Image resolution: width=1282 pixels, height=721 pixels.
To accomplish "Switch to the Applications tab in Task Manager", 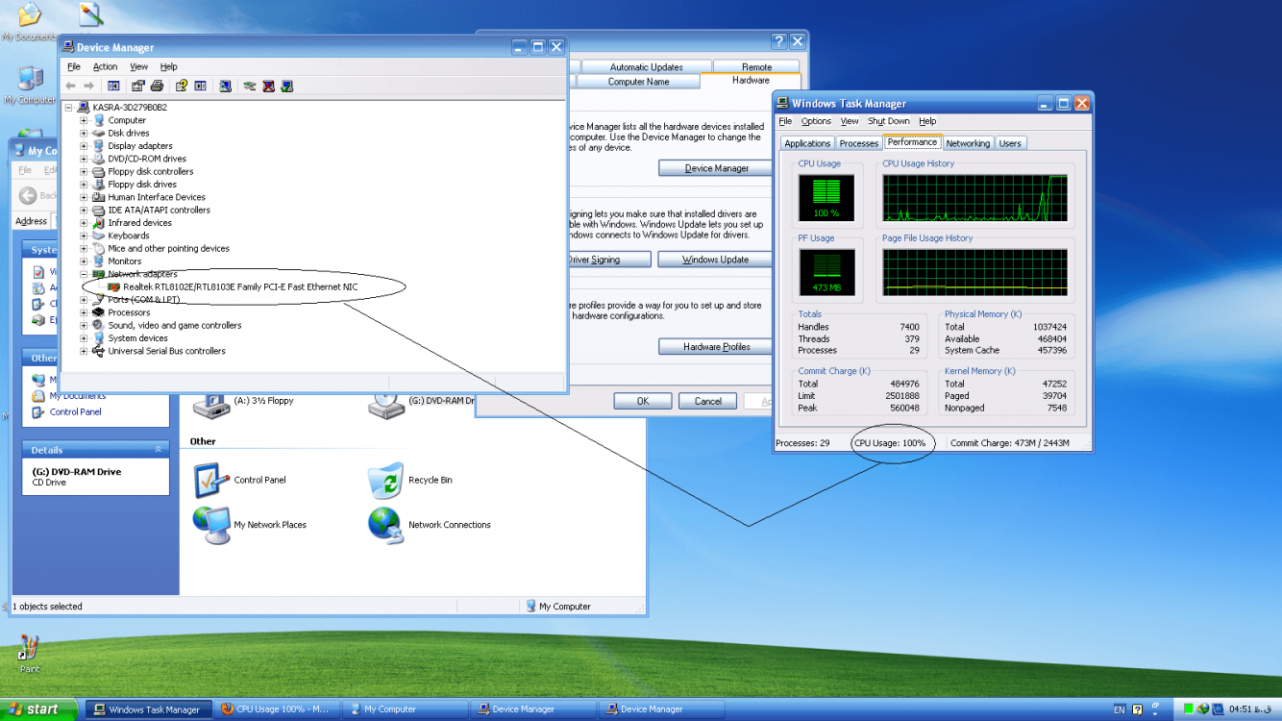I will point(807,143).
